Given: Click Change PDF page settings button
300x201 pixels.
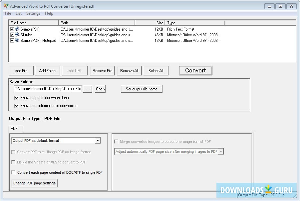Looking at the screenshot, I should (34, 183).
